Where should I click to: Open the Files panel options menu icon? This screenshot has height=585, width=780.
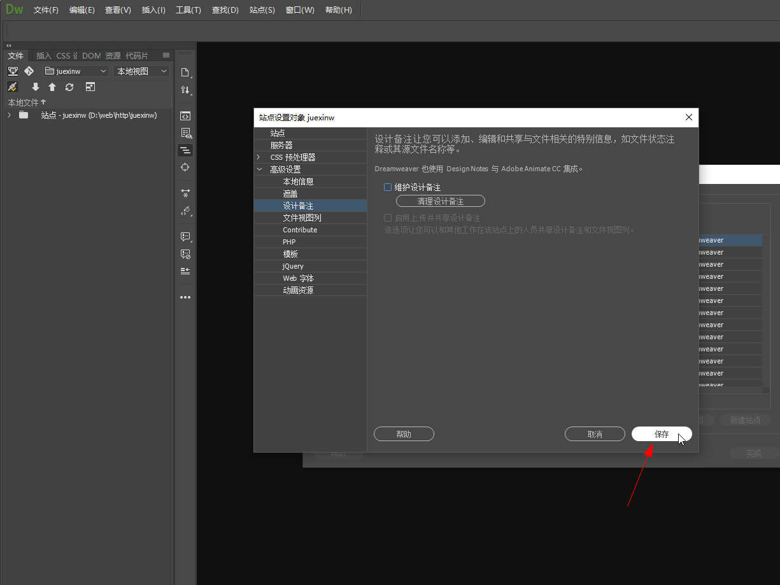166,55
